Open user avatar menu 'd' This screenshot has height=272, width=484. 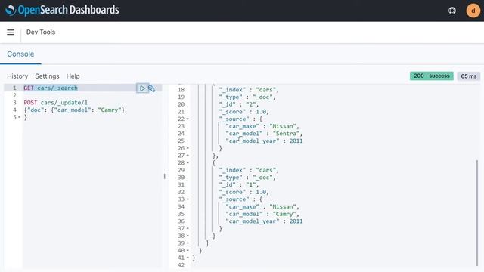coord(473,11)
